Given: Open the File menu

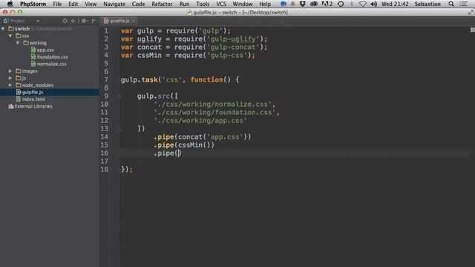Looking at the screenshot, I should [57, 4].
